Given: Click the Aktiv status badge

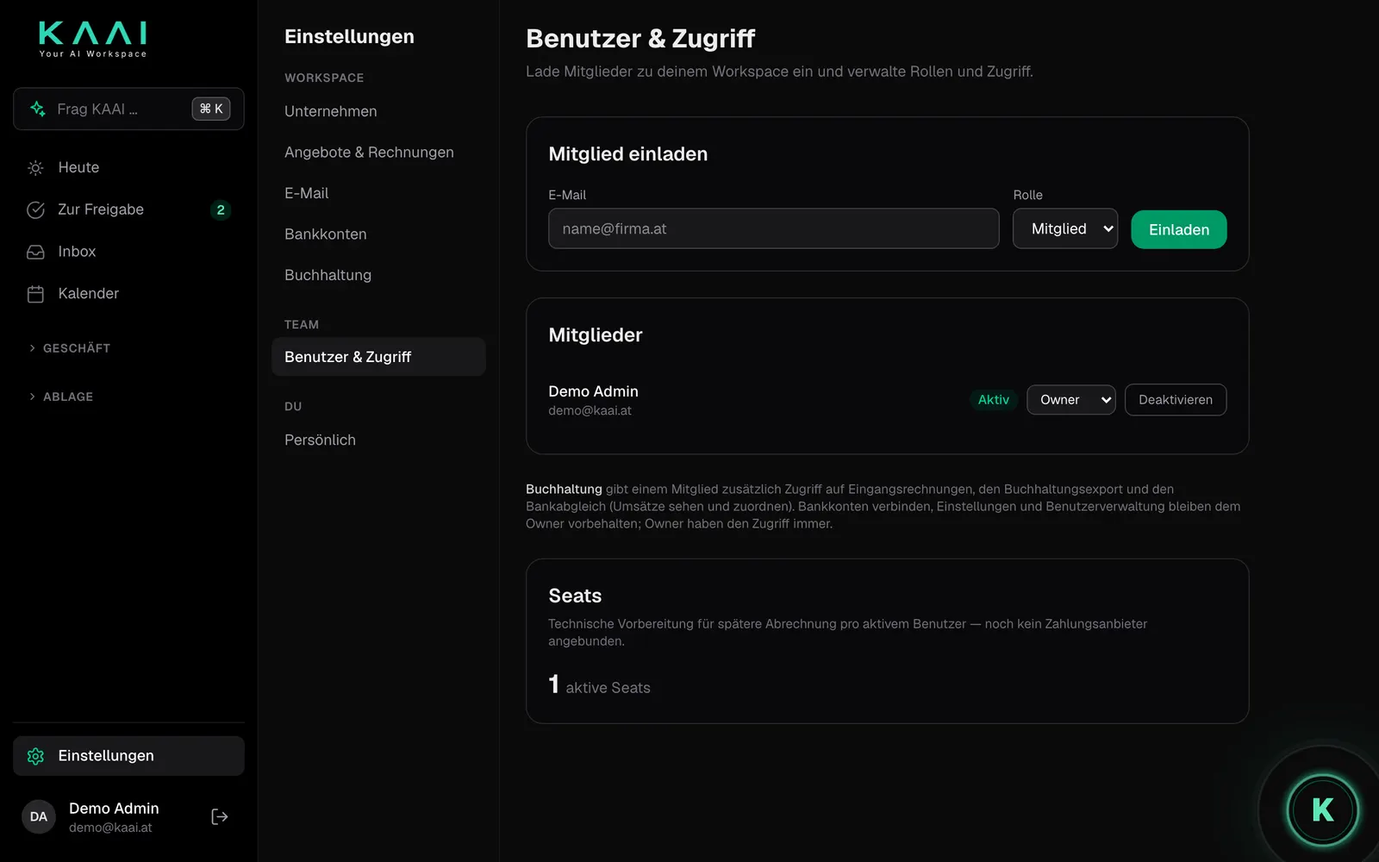Looking at the screenshot, I should [x=993, y=400].
